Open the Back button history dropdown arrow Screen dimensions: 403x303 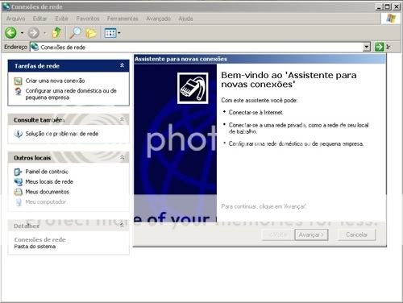[22, 33]
